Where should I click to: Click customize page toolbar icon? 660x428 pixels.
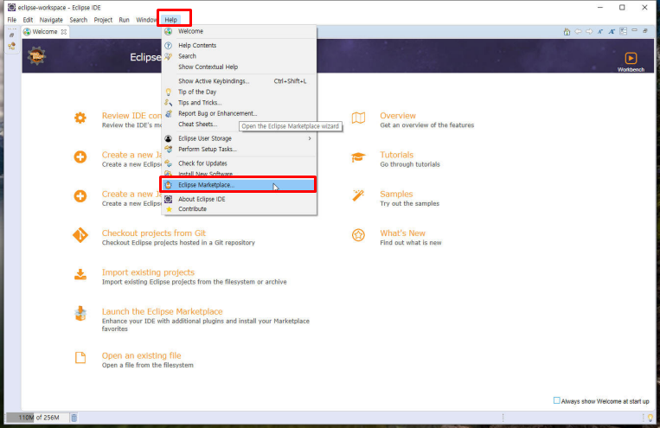[x=624, y=32]
